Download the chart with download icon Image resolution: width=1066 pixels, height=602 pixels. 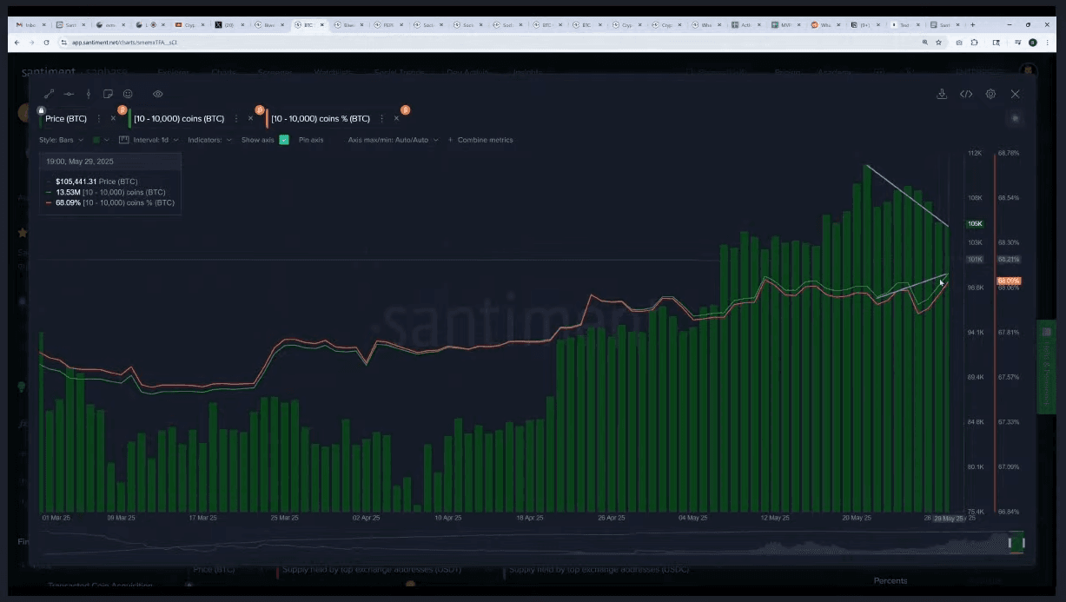941,94
